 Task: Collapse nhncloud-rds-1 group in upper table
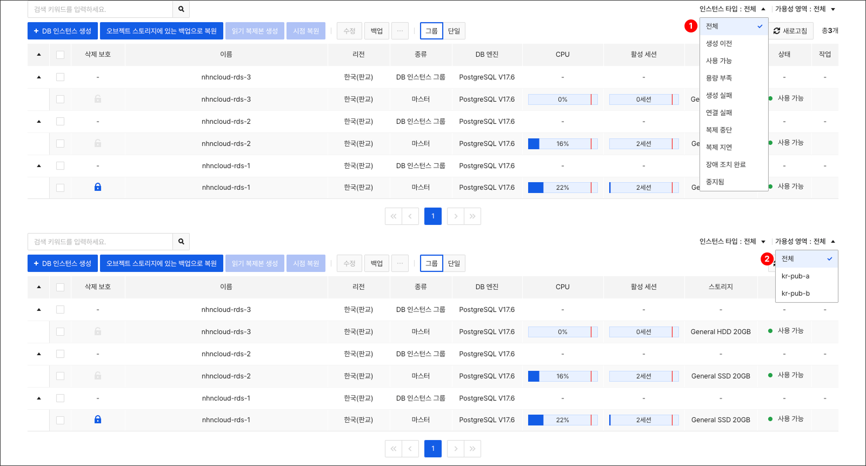coord(39,166)
